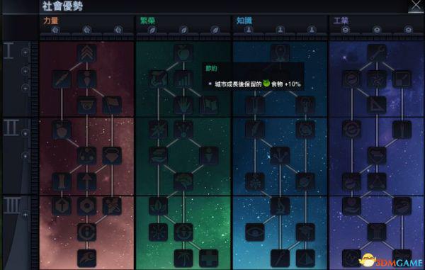Select the tier III depth bonus circle
Viewport: 425px width, 270px height.
pyautogui.click(x=25, y=215)
